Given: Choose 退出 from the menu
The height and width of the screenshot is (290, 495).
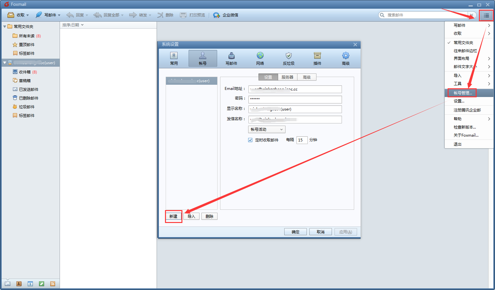Looking at the screenshot, I should [x=469, y=144].
